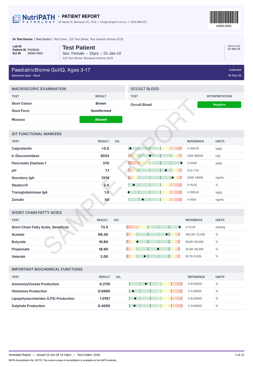Click the reference range (100-8000)
This screenshot has width=253, height=367.
tap(195, 156)
